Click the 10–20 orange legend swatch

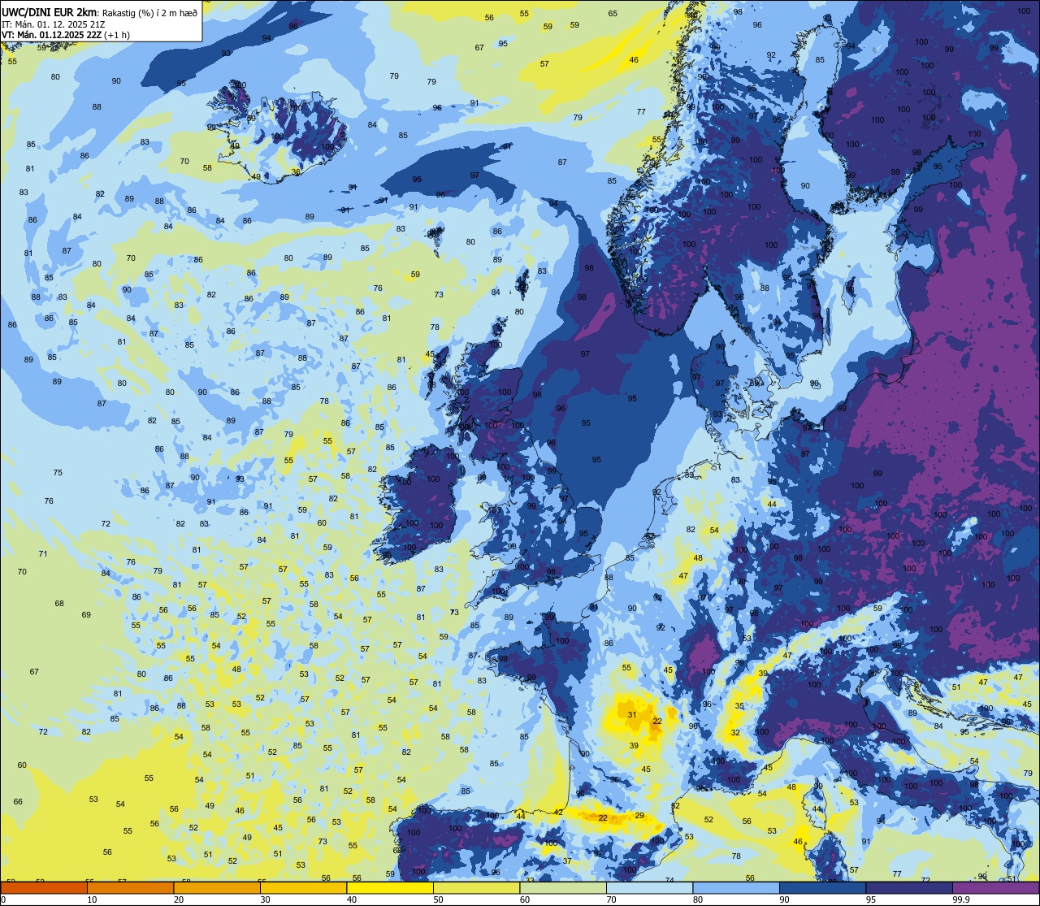click(130, 888)
